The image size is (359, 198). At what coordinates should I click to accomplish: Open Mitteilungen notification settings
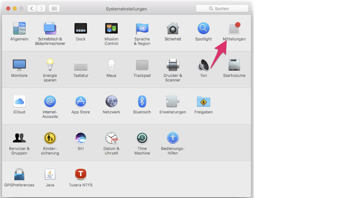(234, 28)
